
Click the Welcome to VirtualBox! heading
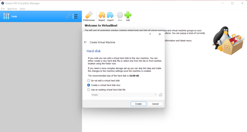pos(101,26)
